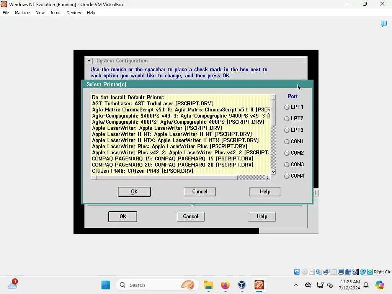Click the running VM icon in taskbar
This screenshot has height=294, width=392.
point(259,285)
